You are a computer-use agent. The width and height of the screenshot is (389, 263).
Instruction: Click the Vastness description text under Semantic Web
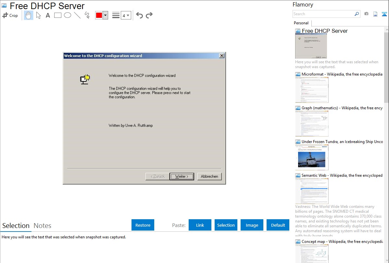point(338,221)
